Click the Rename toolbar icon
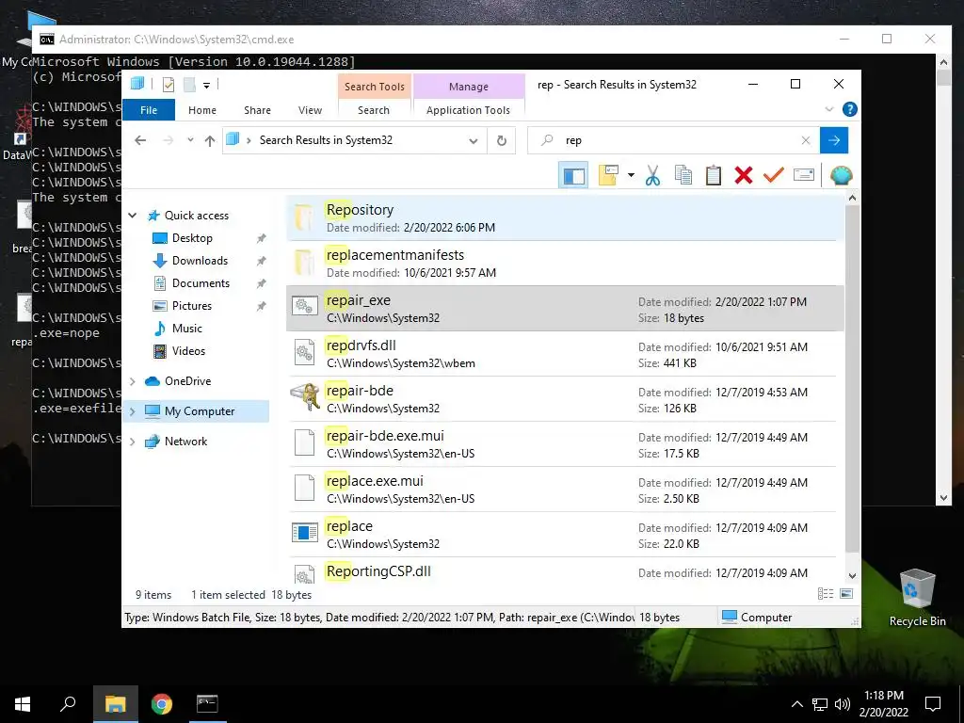964x723 pixels. [x=804, y=176]
